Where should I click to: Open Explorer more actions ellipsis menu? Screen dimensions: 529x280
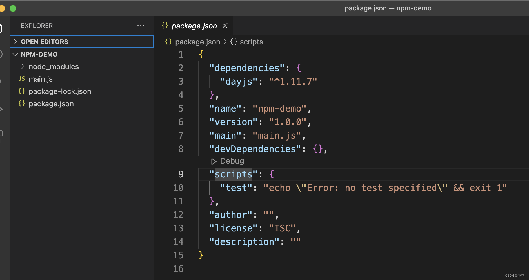[141, 26]
